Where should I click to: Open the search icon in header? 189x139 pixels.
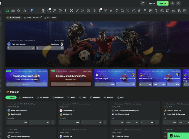click(x=143, y=3)
